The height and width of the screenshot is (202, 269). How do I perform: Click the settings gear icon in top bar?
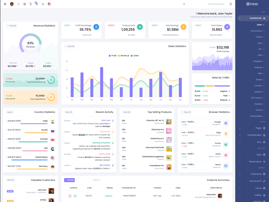(5, 4)
